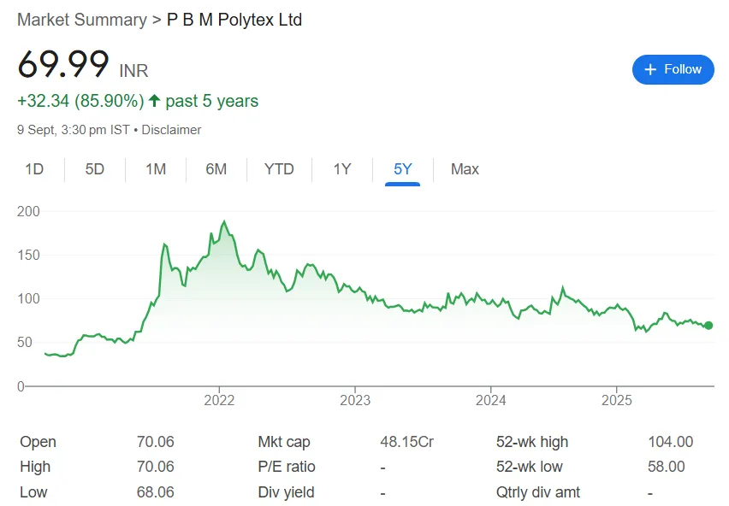Click the 52-wk high value 104.00
The height and width of the screenshot is (506, 729).
670,442
